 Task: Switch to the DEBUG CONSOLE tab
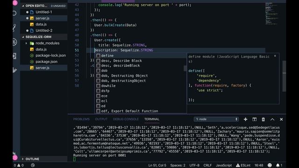[126, 119]
